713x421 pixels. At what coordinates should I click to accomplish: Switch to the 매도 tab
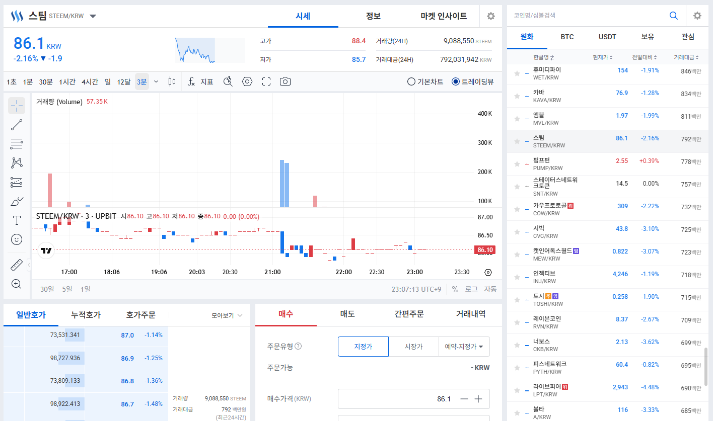pos(347,314)
